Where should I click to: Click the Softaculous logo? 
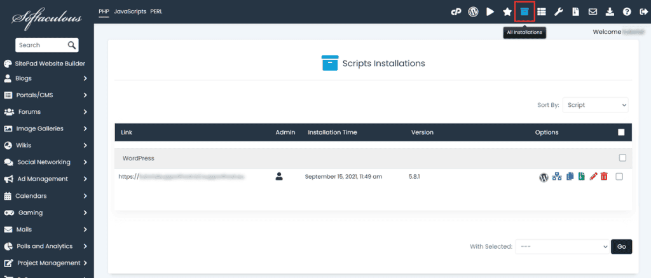[46, 17]
